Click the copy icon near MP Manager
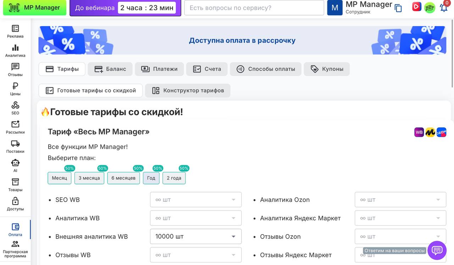 (398, 8)
